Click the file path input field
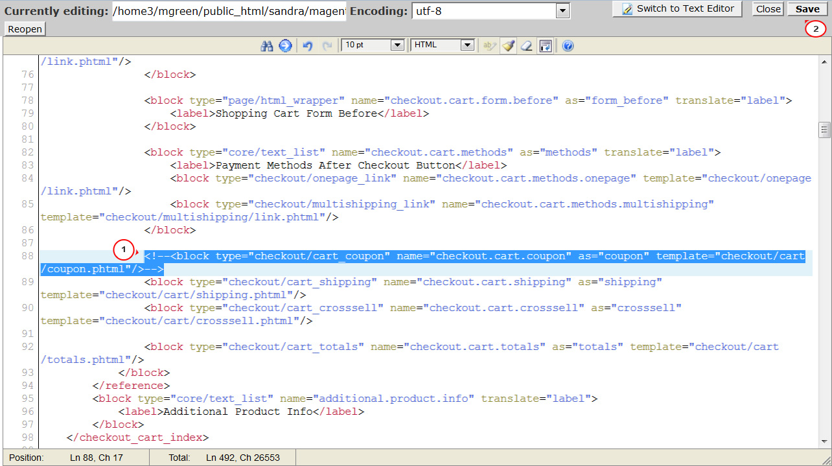This screenshot has width=832, height=466. (x=230, y=11)
